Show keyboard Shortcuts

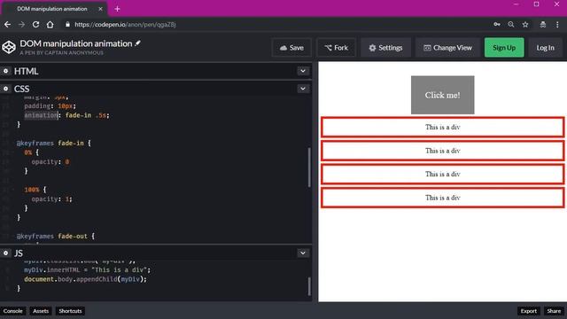[x=70, y=311]
